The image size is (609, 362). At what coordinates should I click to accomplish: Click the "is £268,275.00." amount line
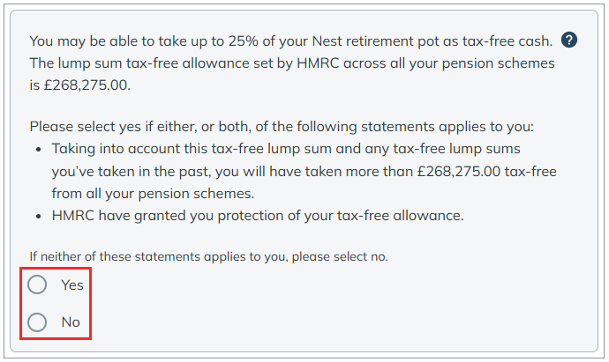80,85
